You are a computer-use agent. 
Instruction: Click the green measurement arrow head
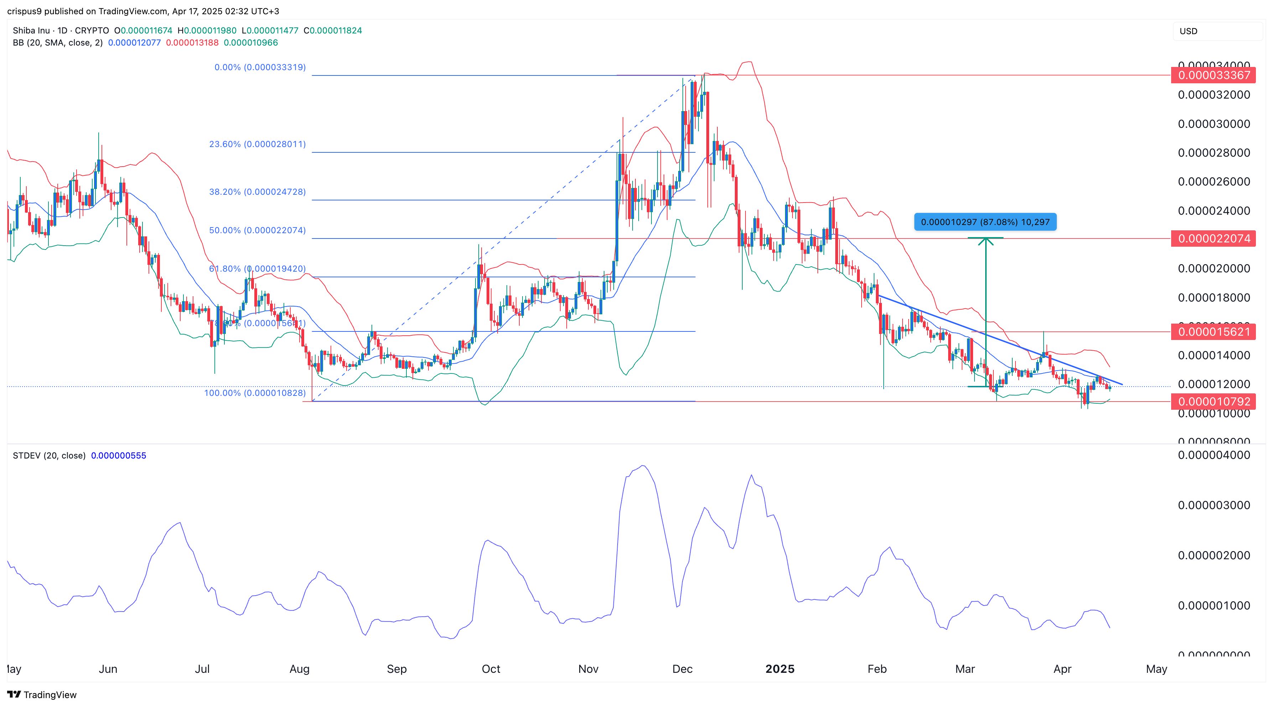986,242
